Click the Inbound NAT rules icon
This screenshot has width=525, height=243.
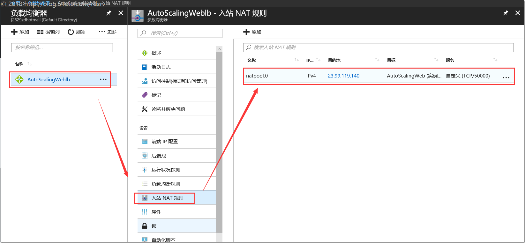(145, 198)
